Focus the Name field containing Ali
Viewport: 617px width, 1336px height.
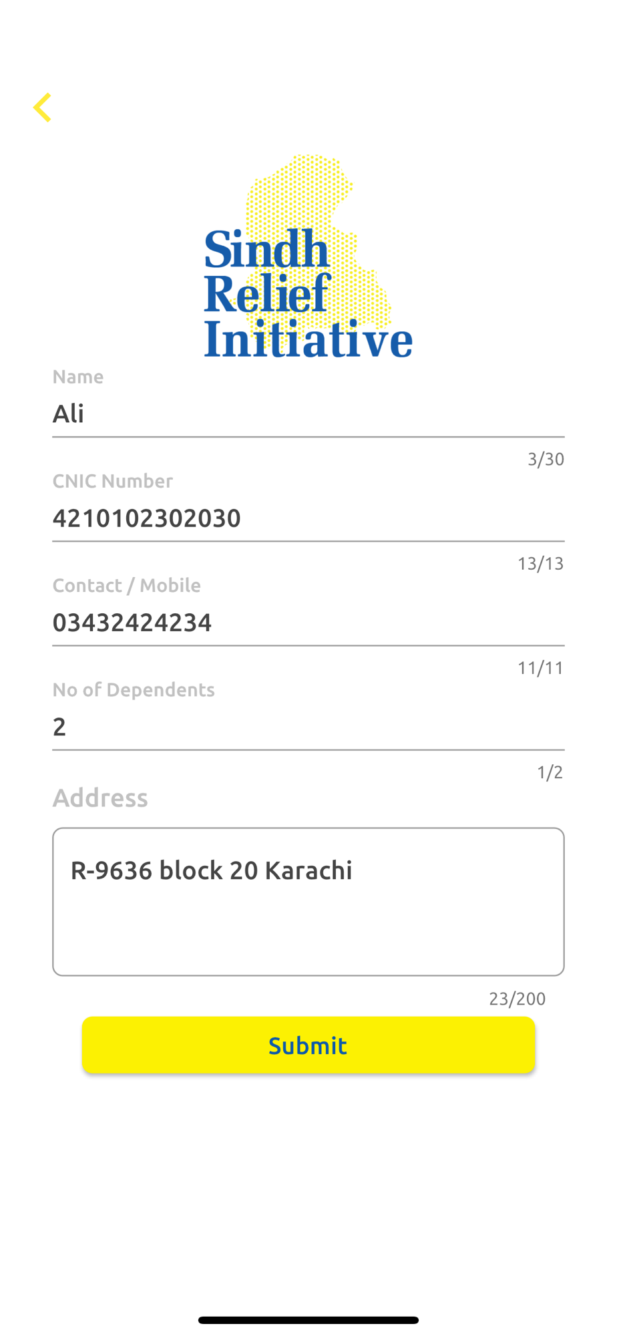point(308,413)
